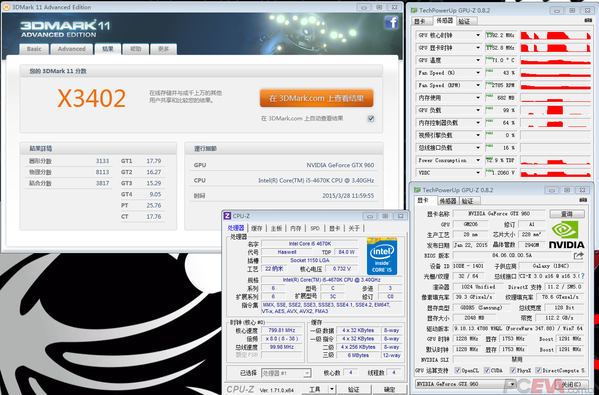Switch to 传感器 tab in lower GPU-Z window
This screenshot has height=395, width=599.
coord(448,201)
